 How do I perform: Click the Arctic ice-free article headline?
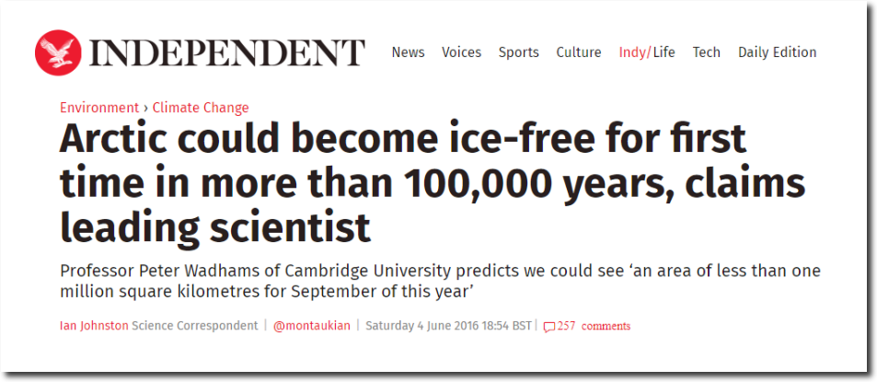(432, 183)
